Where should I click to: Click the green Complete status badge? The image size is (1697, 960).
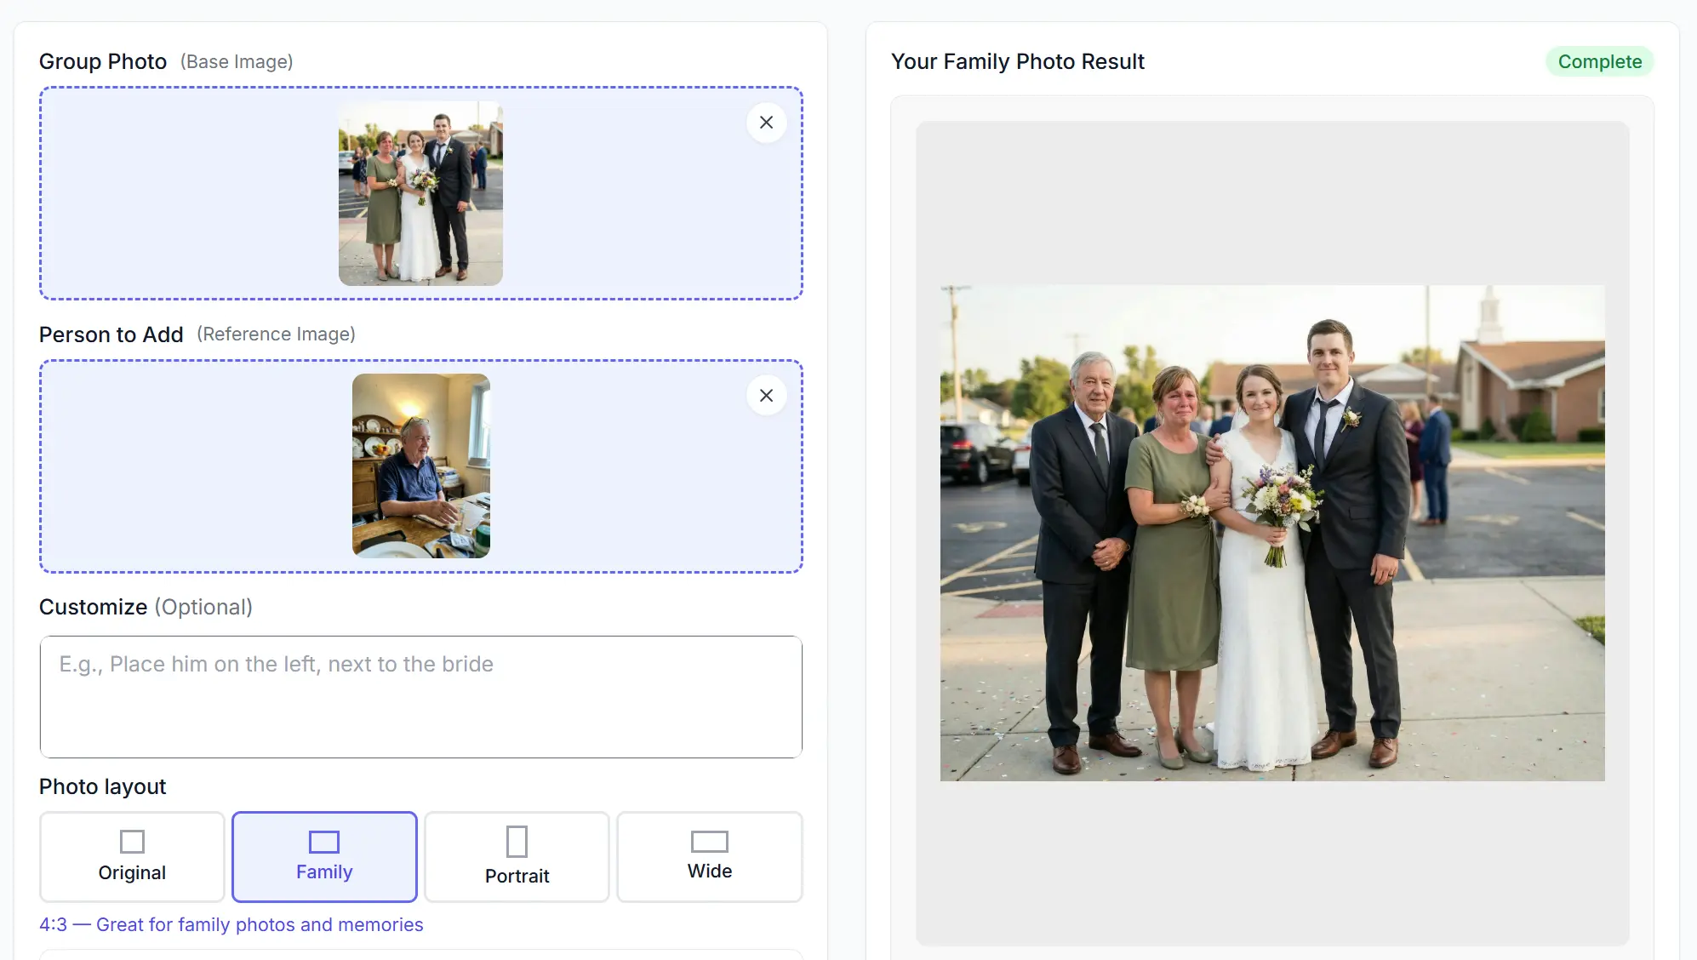pos(1599,61)
